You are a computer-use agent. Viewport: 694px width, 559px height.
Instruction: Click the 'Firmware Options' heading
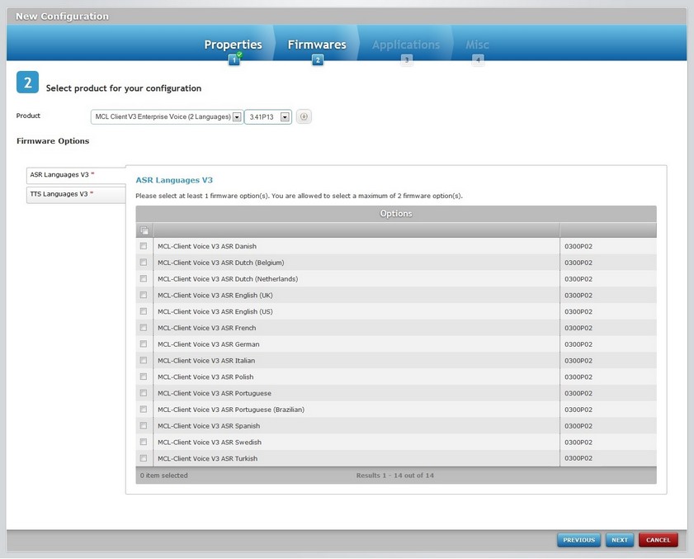pyautogui.click(x=53, y=141)
